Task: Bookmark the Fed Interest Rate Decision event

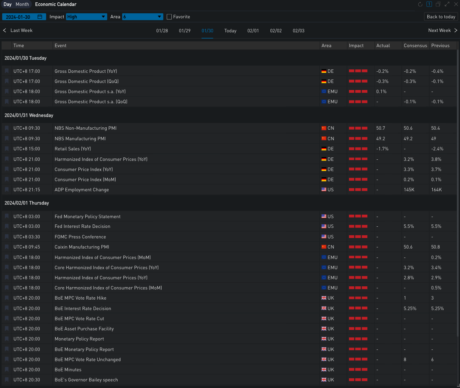Action: click(x=7, y=226)
